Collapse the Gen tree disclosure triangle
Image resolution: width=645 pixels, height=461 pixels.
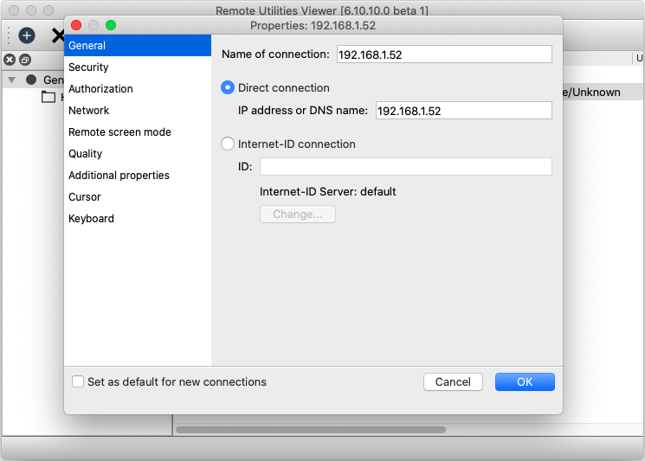coord(12,80)
